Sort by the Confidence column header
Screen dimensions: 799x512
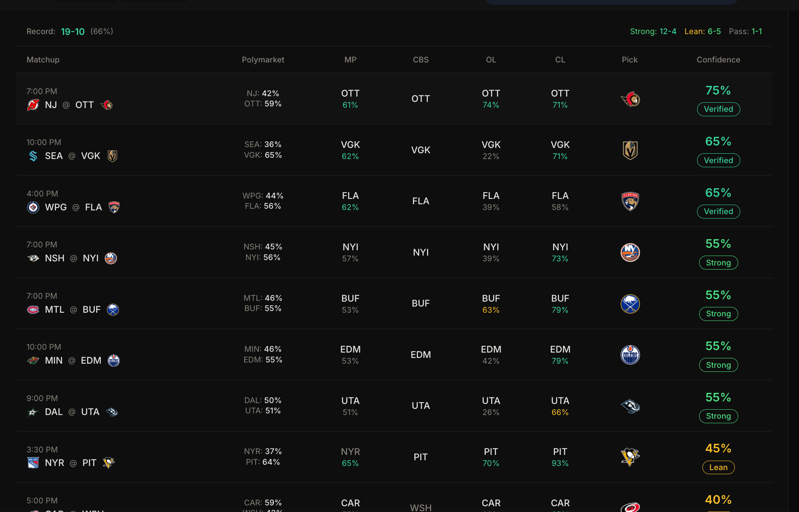(718, 60)
